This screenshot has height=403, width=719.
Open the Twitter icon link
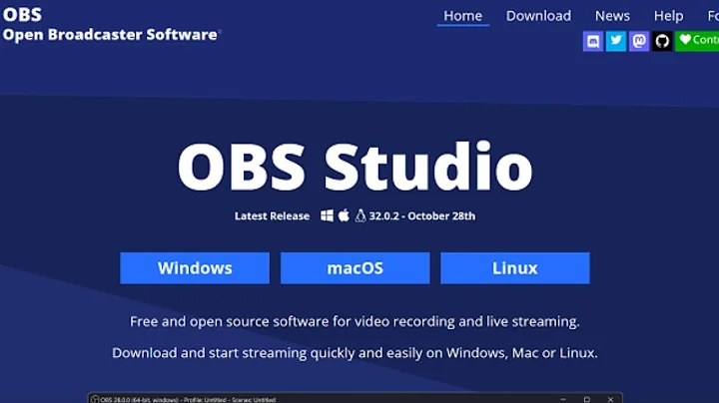(616, 41)
